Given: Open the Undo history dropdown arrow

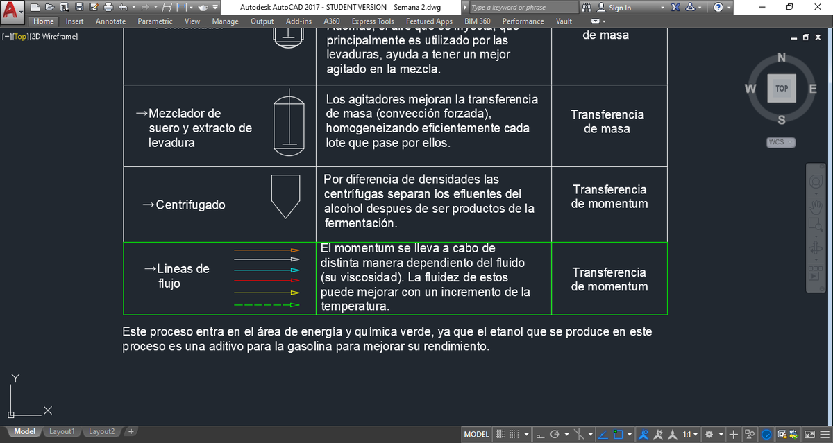Looking at the screenshot, I should click(133, 8).
